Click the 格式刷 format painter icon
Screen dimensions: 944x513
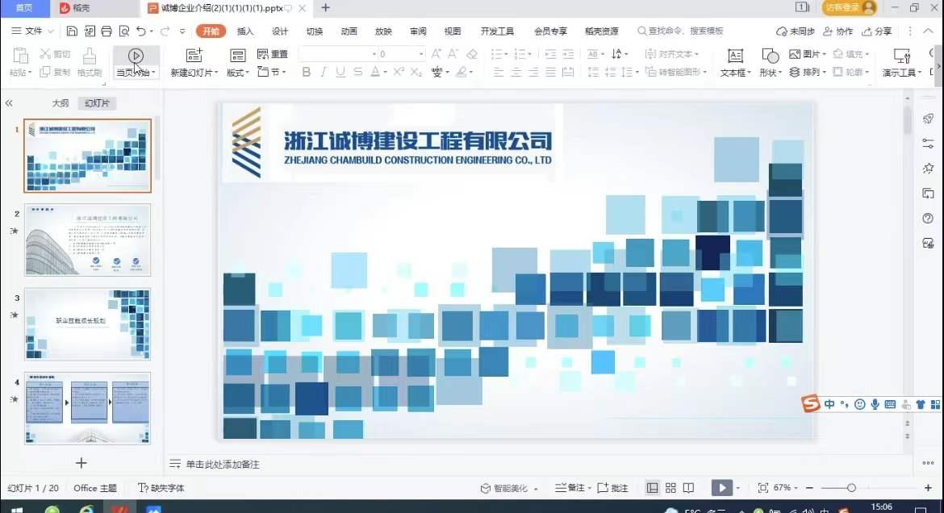[89, 56]
